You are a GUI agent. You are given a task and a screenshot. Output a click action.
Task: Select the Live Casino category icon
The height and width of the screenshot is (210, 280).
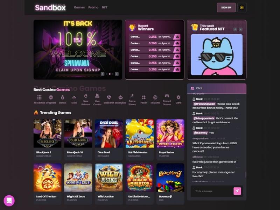97,95
